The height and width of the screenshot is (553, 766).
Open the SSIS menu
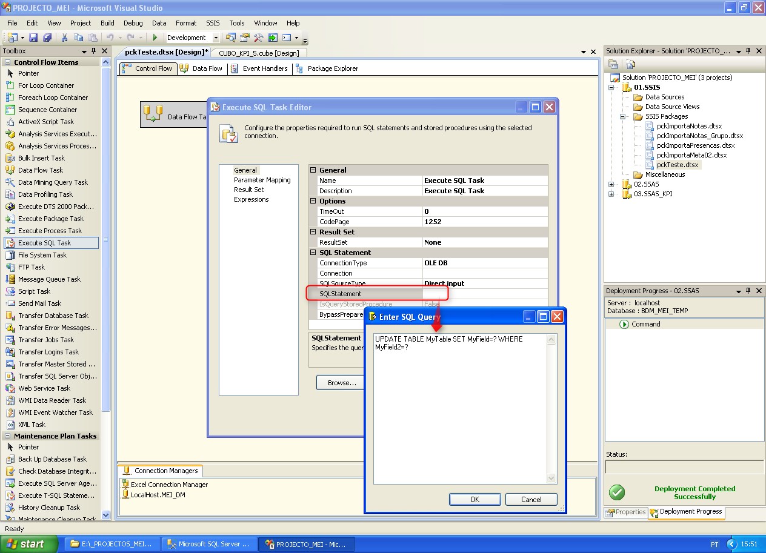tap(213, 23)
